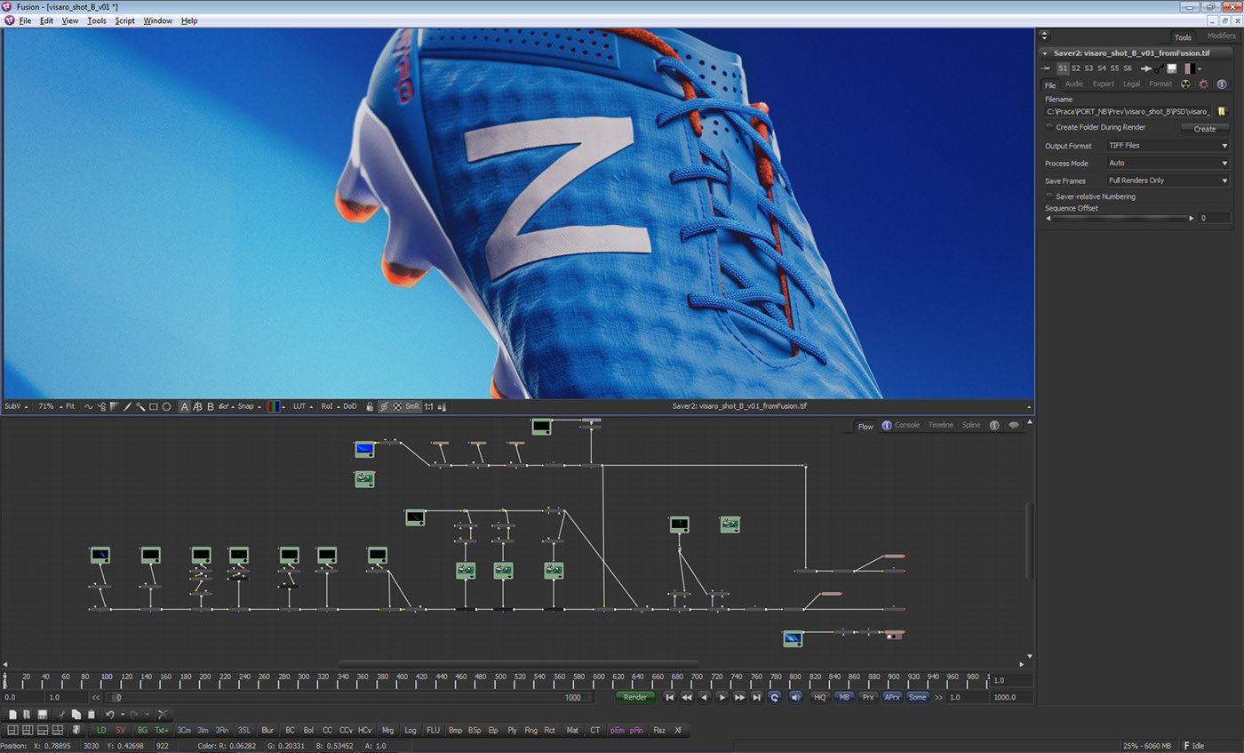Open the Process Mode dropdown set to Auto

tap(1167, 163)
